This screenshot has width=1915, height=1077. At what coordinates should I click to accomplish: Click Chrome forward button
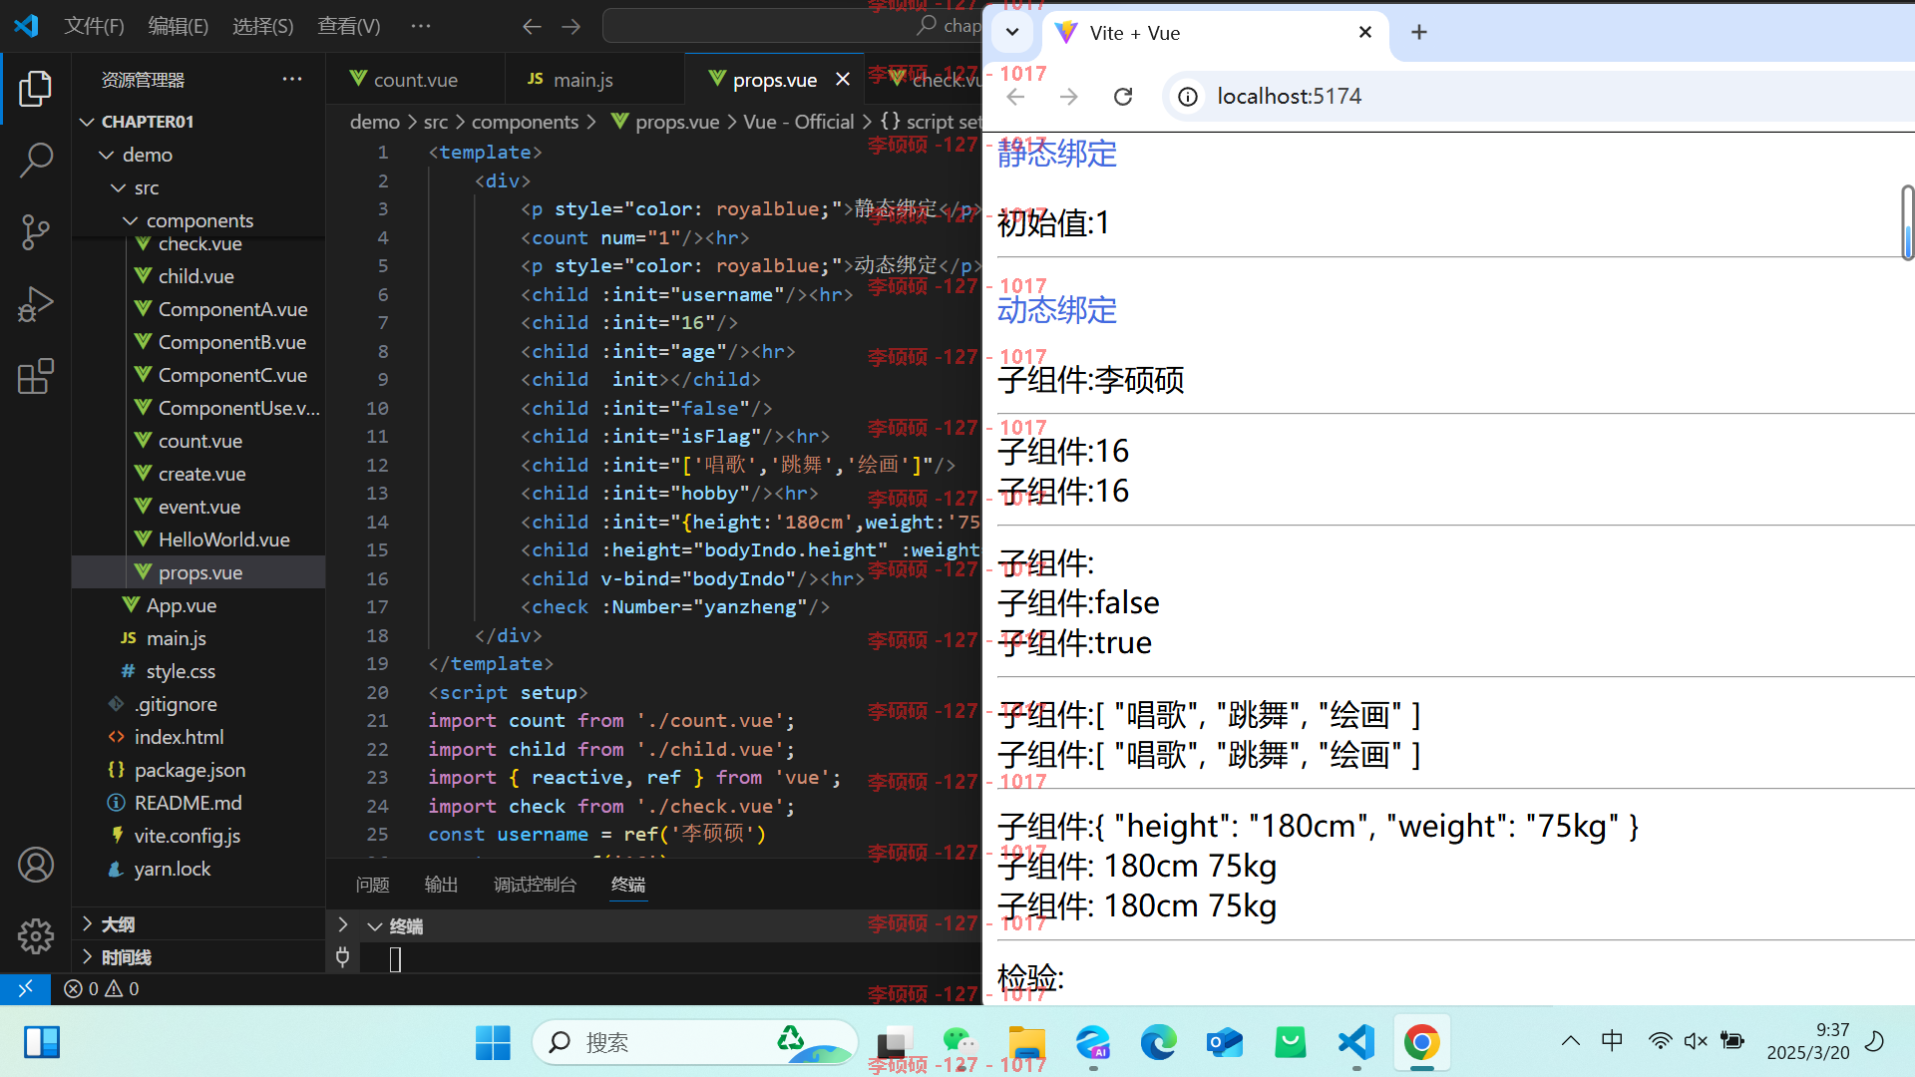pyautogui.click(x=1068, y=96)
